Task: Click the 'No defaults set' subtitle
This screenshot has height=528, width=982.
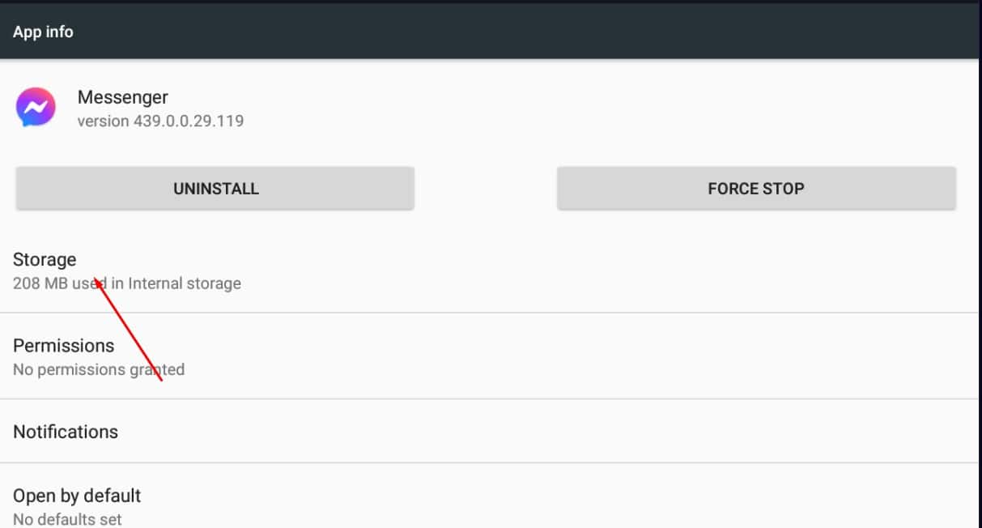Action: click(67, 519)
